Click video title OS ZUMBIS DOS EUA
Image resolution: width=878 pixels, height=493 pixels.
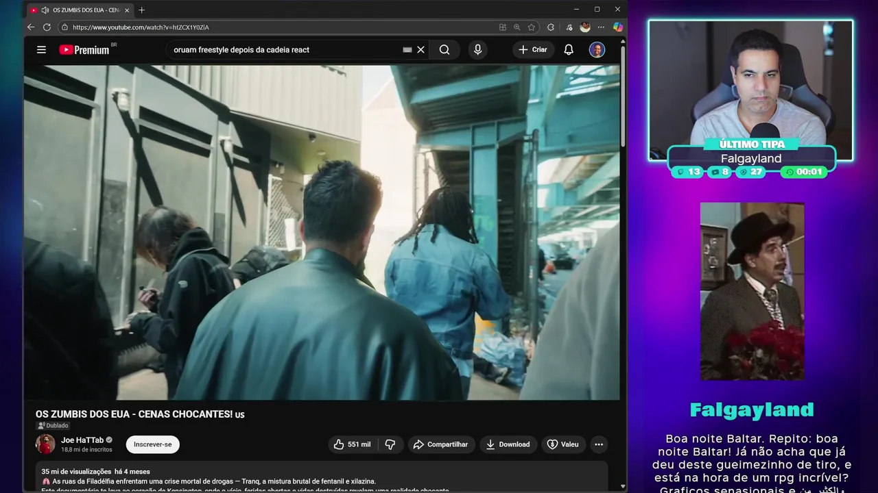point(140,414)
